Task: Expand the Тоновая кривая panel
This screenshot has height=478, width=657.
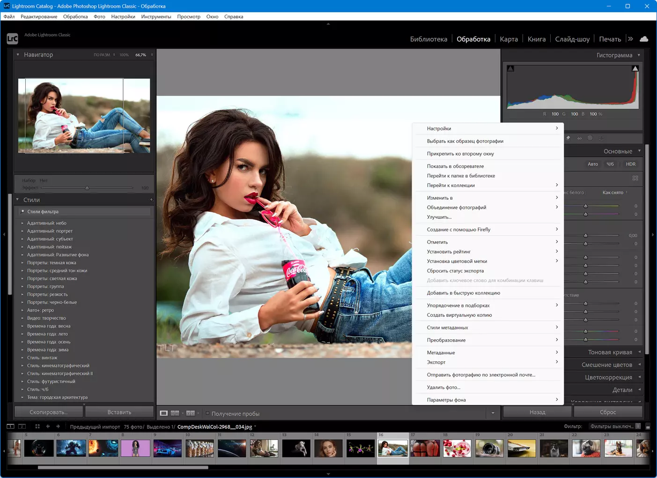Action: [610, 352]
